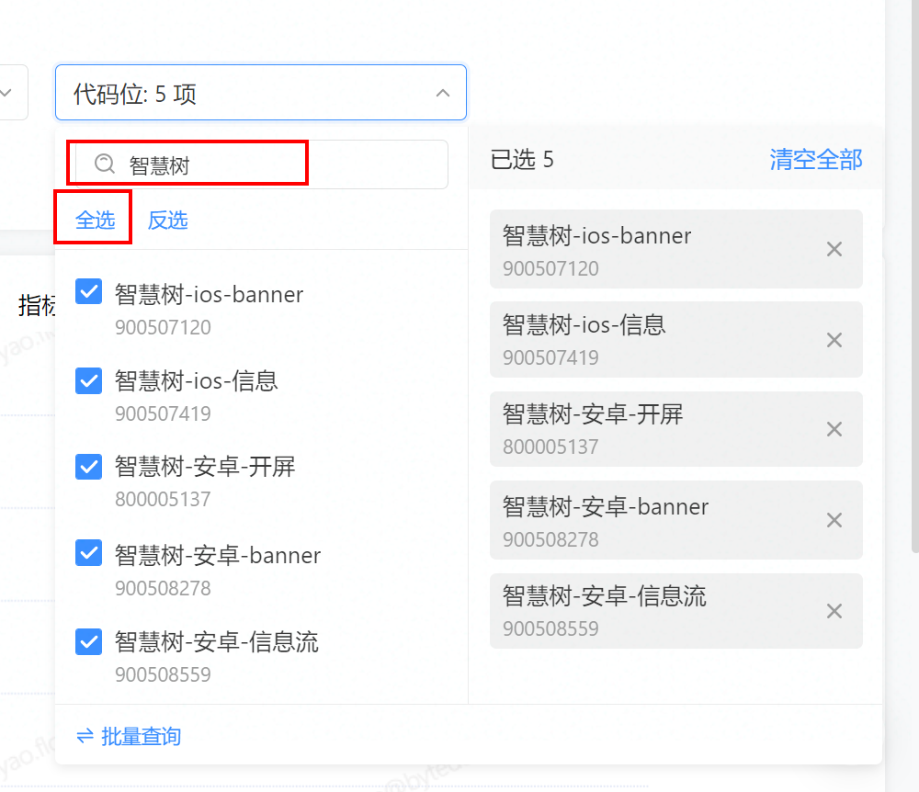
Task: Click the batch query swap icon
Action: point(85,736)
